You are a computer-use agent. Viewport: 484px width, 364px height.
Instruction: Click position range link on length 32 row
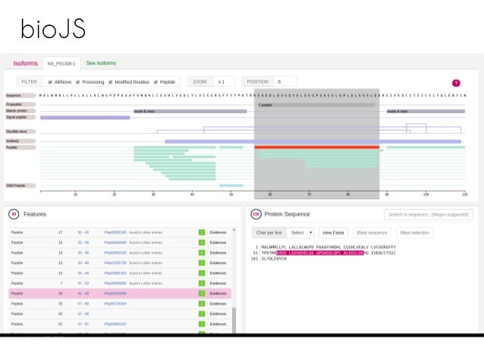83,314
